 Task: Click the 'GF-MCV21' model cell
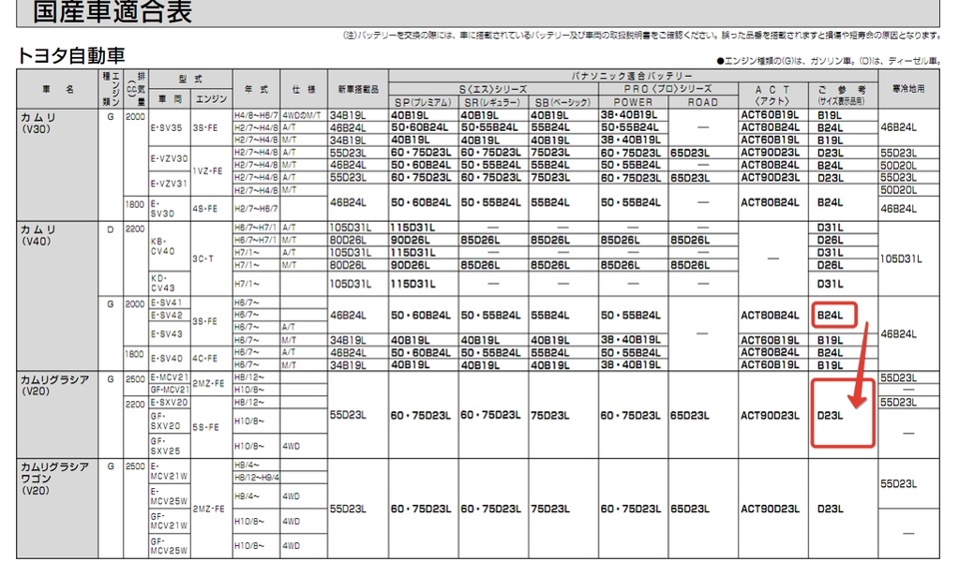[169, 390]
